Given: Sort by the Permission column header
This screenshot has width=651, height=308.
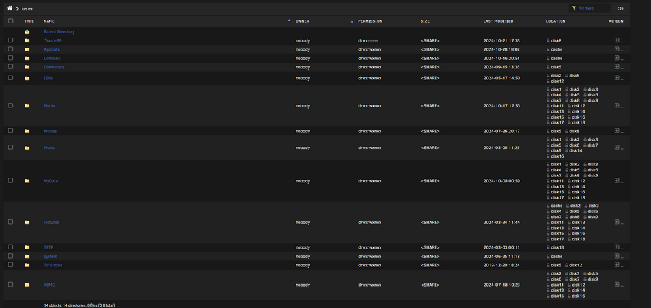Looking at the screenshot, I should click(370, 21).
